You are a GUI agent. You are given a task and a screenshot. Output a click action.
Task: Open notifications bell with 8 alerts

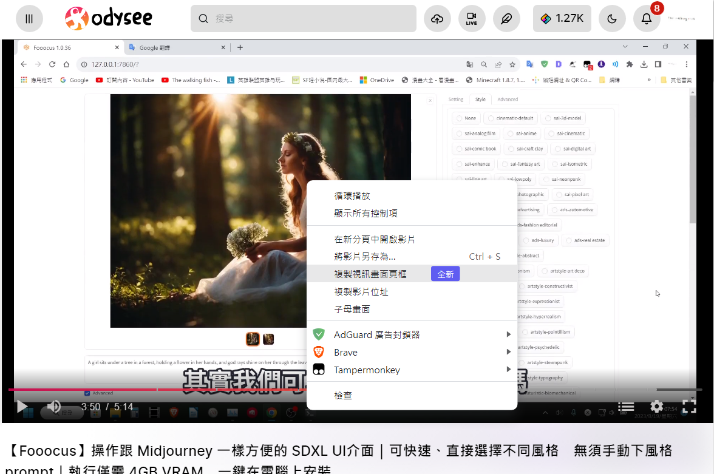(x=647, y=19)
